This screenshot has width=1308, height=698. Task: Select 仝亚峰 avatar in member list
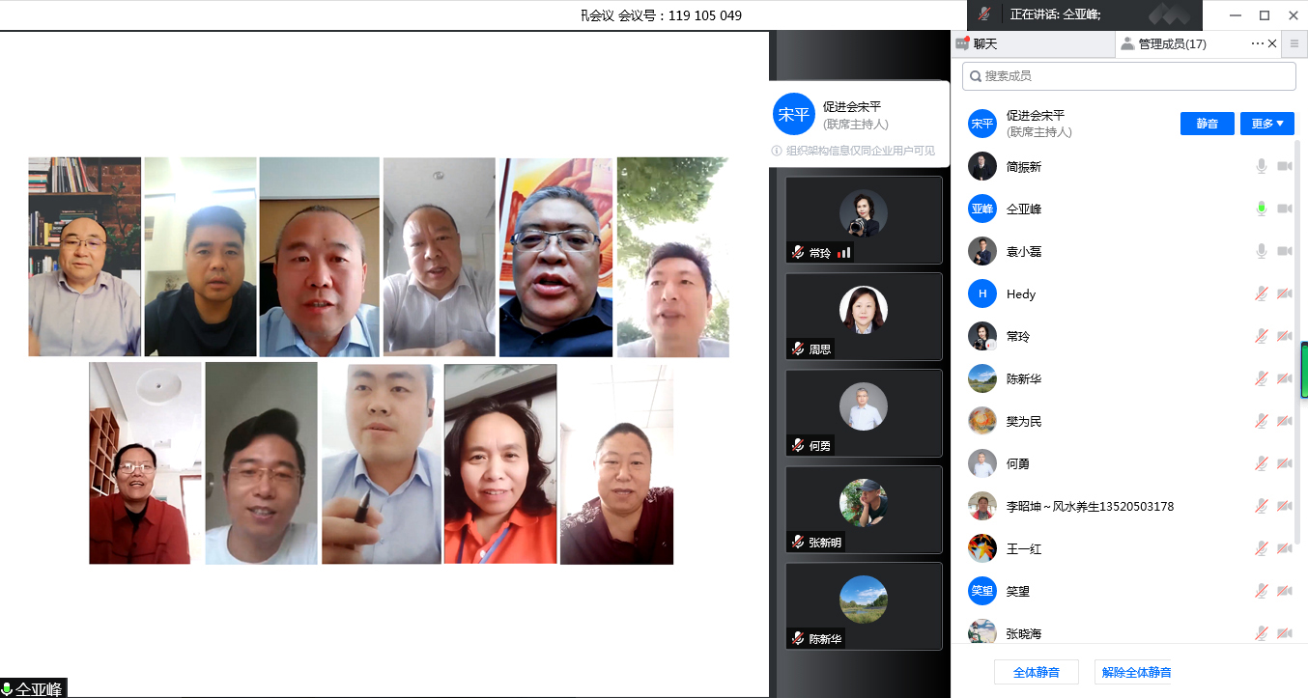tap(982, 209)
